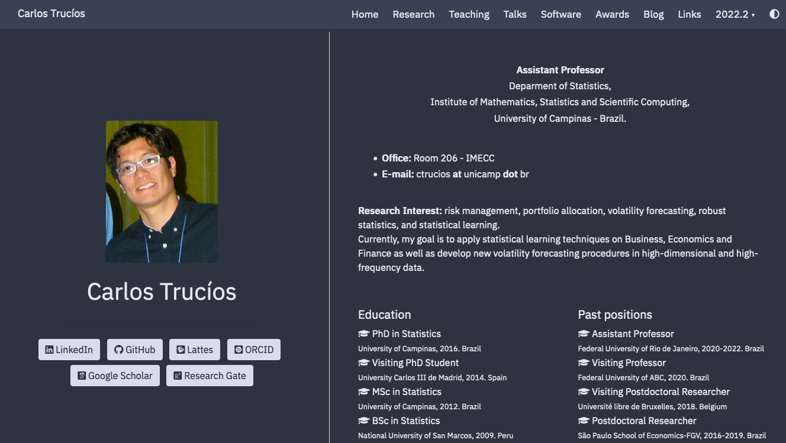786x443 pixels.
Task: Expand the 2022.2 dropdown menu
Action: pos(735,14)
